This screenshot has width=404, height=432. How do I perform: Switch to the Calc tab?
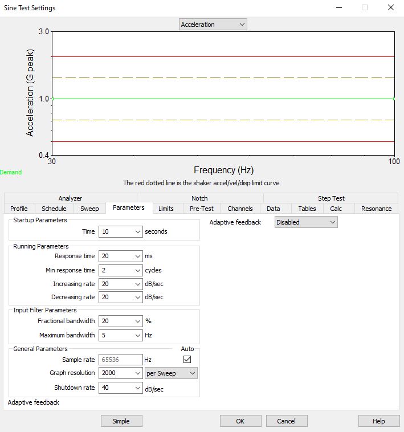click(336, 209)
